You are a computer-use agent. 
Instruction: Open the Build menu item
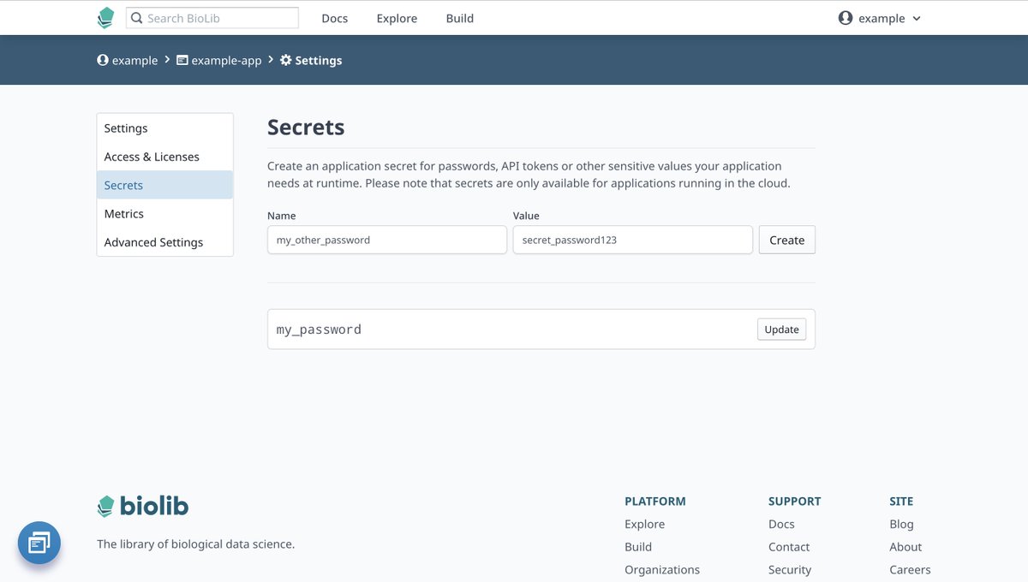coord(459,18)
